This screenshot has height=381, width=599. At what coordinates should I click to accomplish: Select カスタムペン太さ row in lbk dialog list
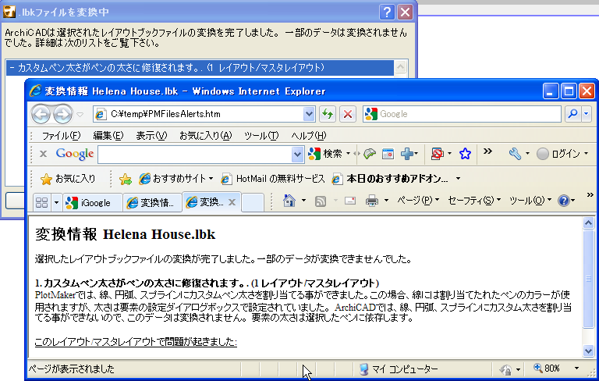pyautogui.click(x=200, y=68)
